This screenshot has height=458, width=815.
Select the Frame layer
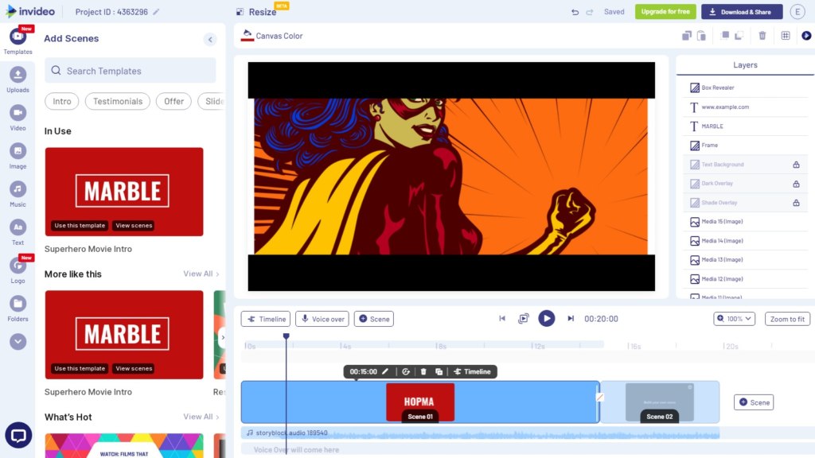pyautogui.click(x=744, y=146)
